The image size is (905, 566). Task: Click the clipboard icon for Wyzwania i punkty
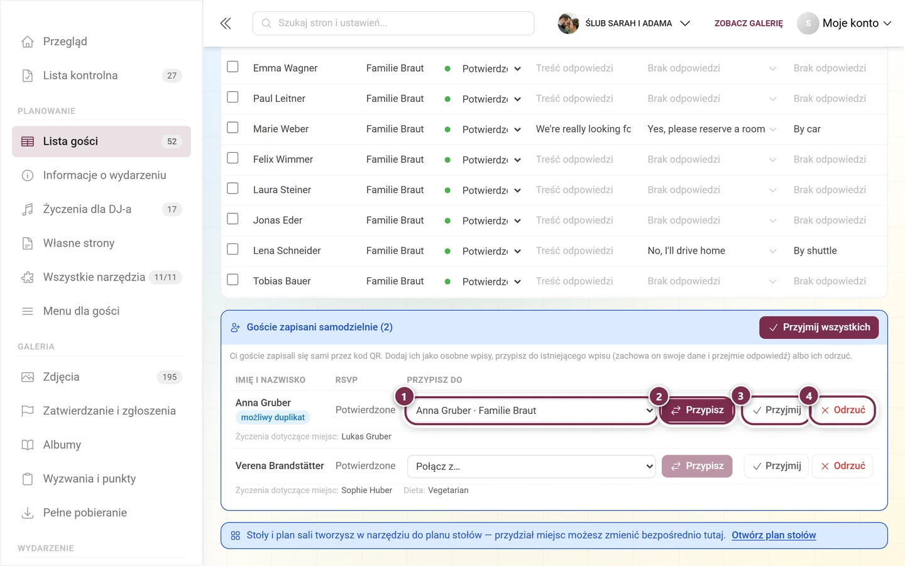(28, 479)
